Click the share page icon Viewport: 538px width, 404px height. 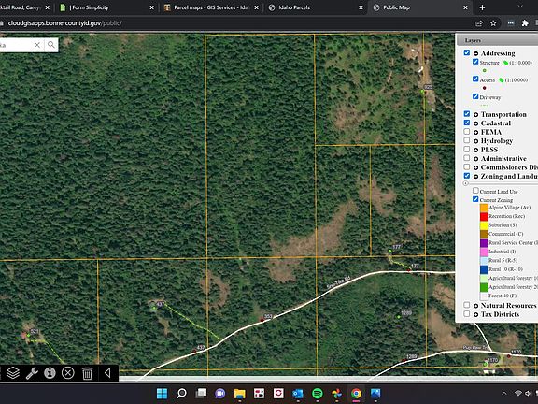pyautogui.click(x=479, y=23)
